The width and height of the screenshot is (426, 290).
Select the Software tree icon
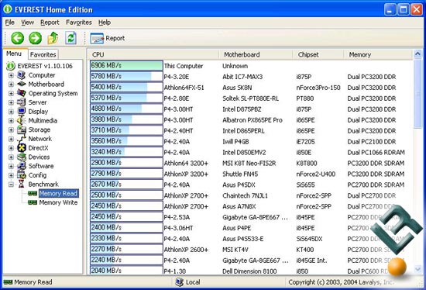tap(22, 166)
